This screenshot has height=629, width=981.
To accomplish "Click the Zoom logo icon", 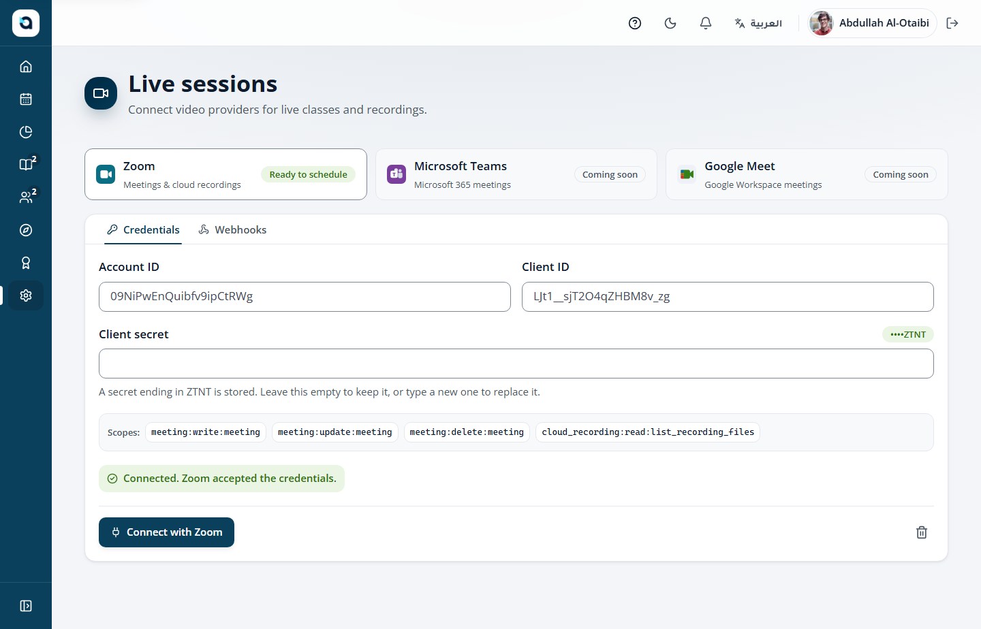I will pyautogui.click(x=106, y=174).
